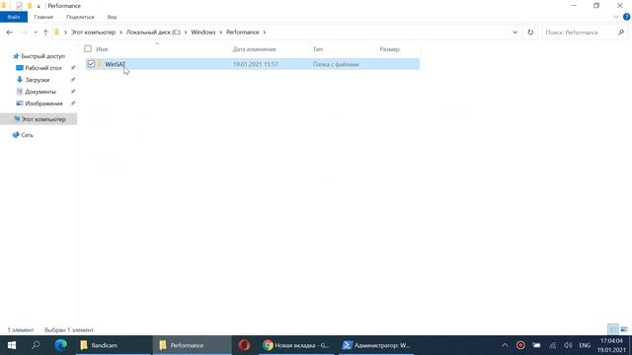The image size is (632, 355).
Task: Select Этот компьютер in navigation pane
Action: coord(43,119)
